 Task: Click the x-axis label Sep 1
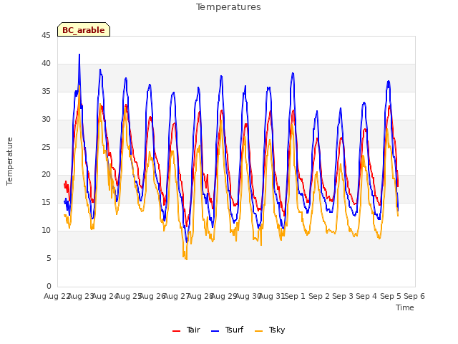295,296
